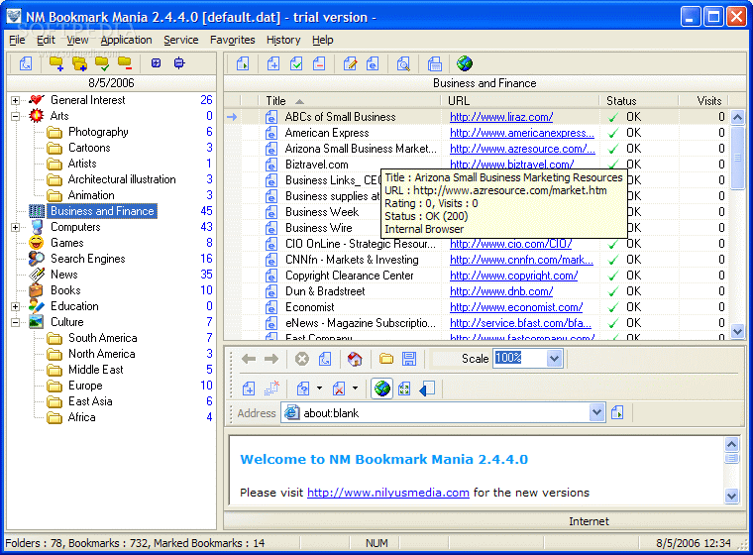This screenshot has width=753, height=555.
Task: Click the edit bookmark pencil icon
Action: click(x=350, y=63)
